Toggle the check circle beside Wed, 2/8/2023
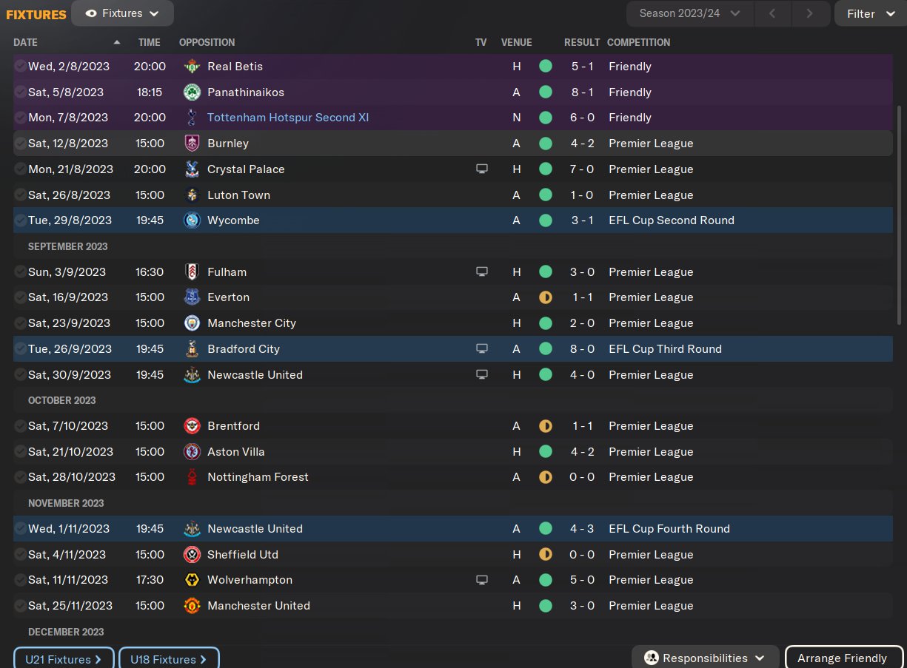This screenshot has width=907, height=668. pyautogui.click(x=20, y=67)
